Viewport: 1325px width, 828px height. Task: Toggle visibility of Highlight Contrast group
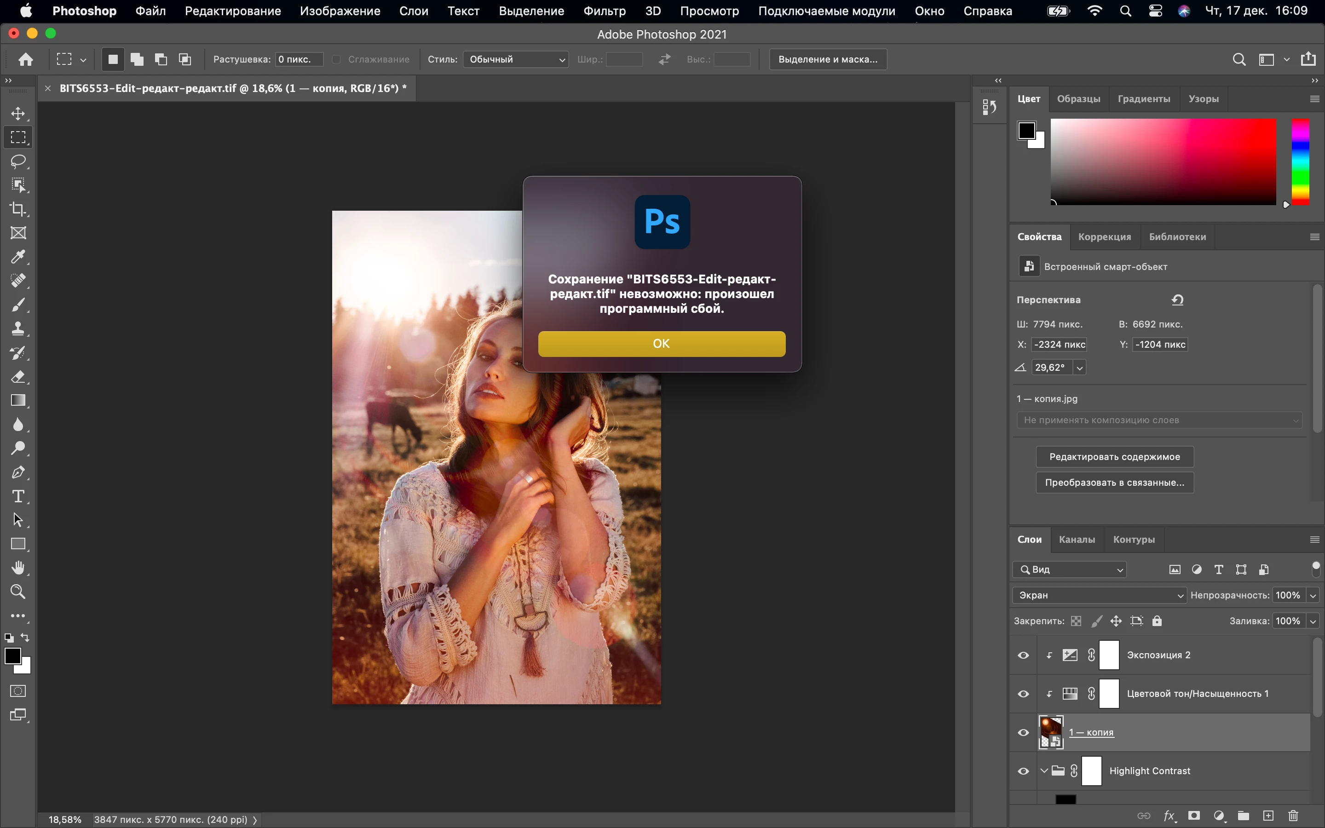click(1023, 771)
